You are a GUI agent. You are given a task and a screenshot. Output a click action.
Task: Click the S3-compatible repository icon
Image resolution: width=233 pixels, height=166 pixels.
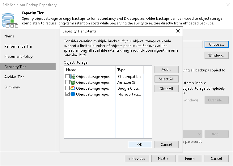73,76
